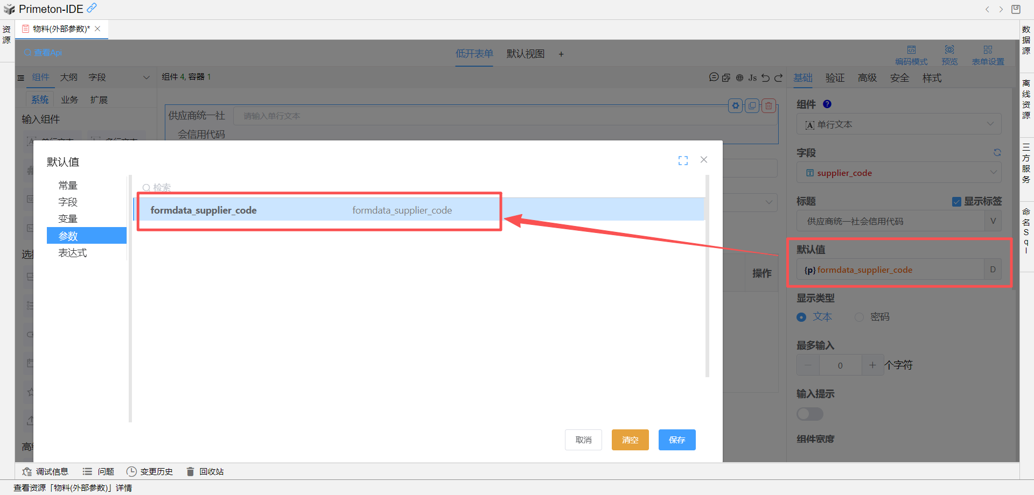Click the globe icon in canvas toolbar

point(739,77)
